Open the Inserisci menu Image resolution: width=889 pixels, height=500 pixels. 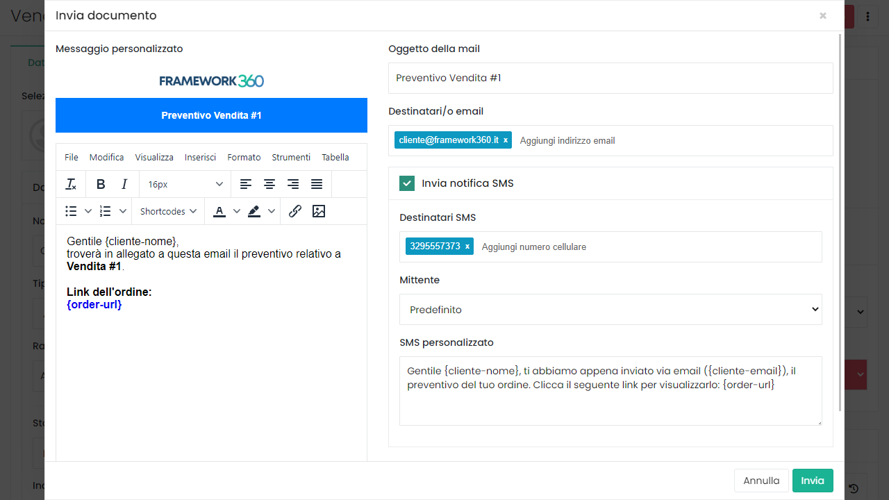(x=201, y=157)
